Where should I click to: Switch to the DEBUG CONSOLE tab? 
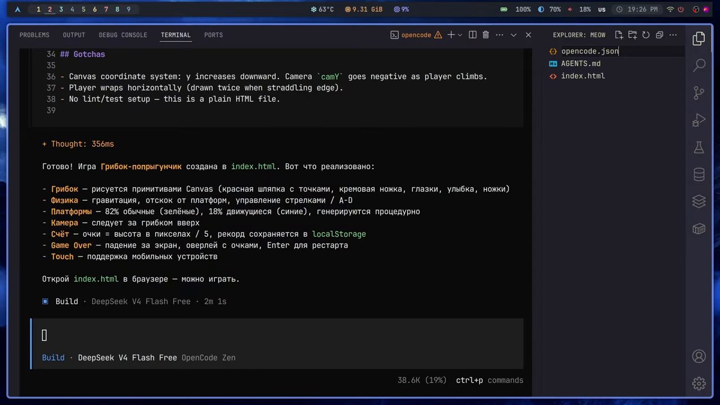coord(123,35)
